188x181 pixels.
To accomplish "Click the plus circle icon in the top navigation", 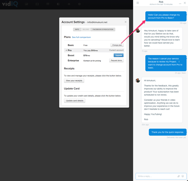I will (x=79, y=4).
